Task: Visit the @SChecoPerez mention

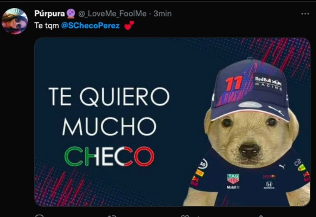Action: (x=90, y=26)
